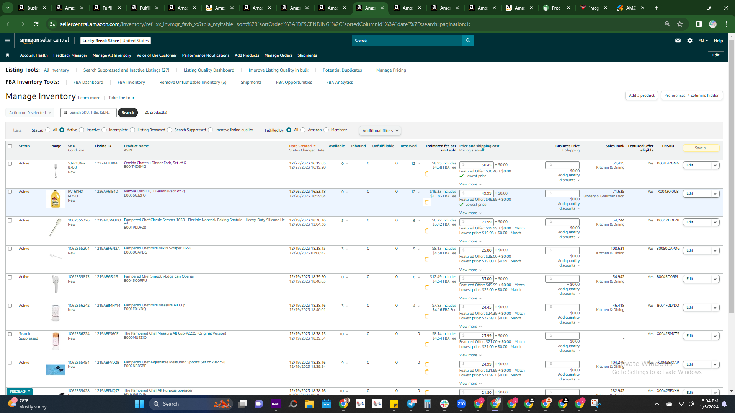735x413 pixels.
Task: Expand View more for Mini Mix N Scraper
Action: (470, 270)
